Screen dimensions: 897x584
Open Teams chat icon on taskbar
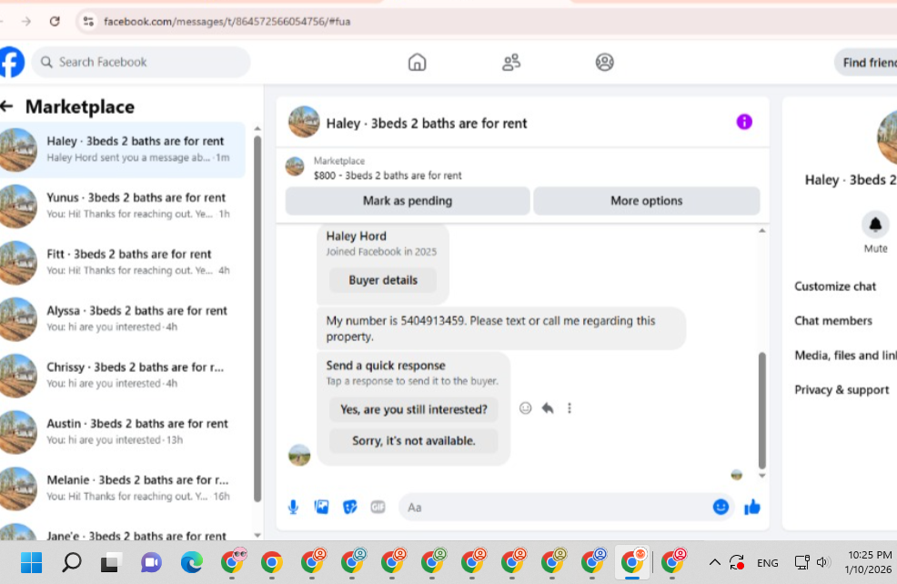151,563
